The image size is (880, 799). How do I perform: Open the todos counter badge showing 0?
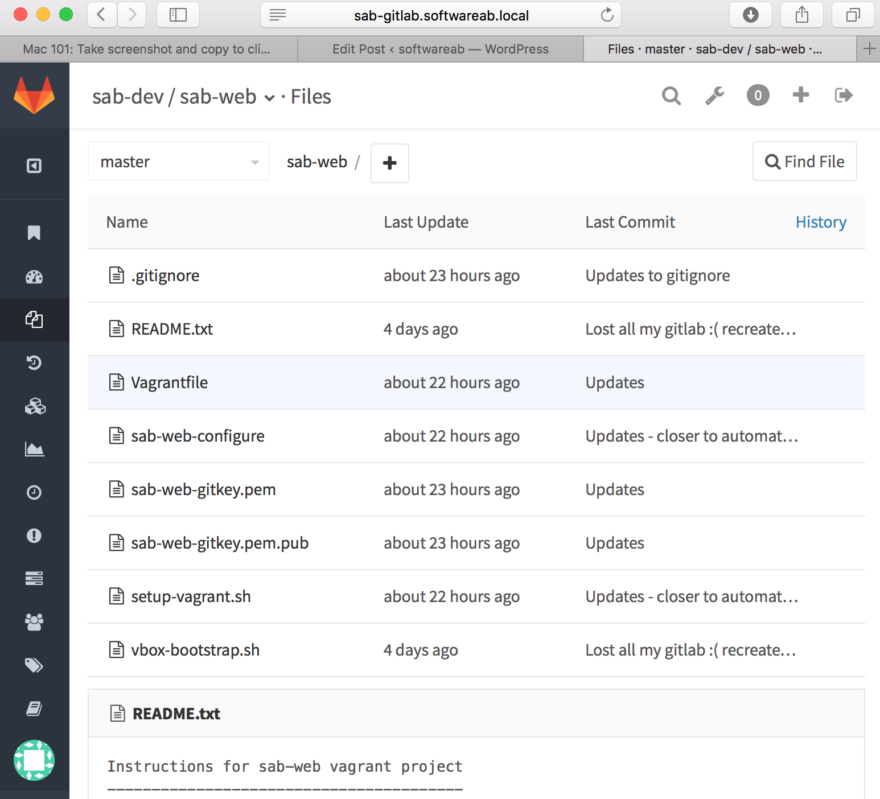[758, 96]
